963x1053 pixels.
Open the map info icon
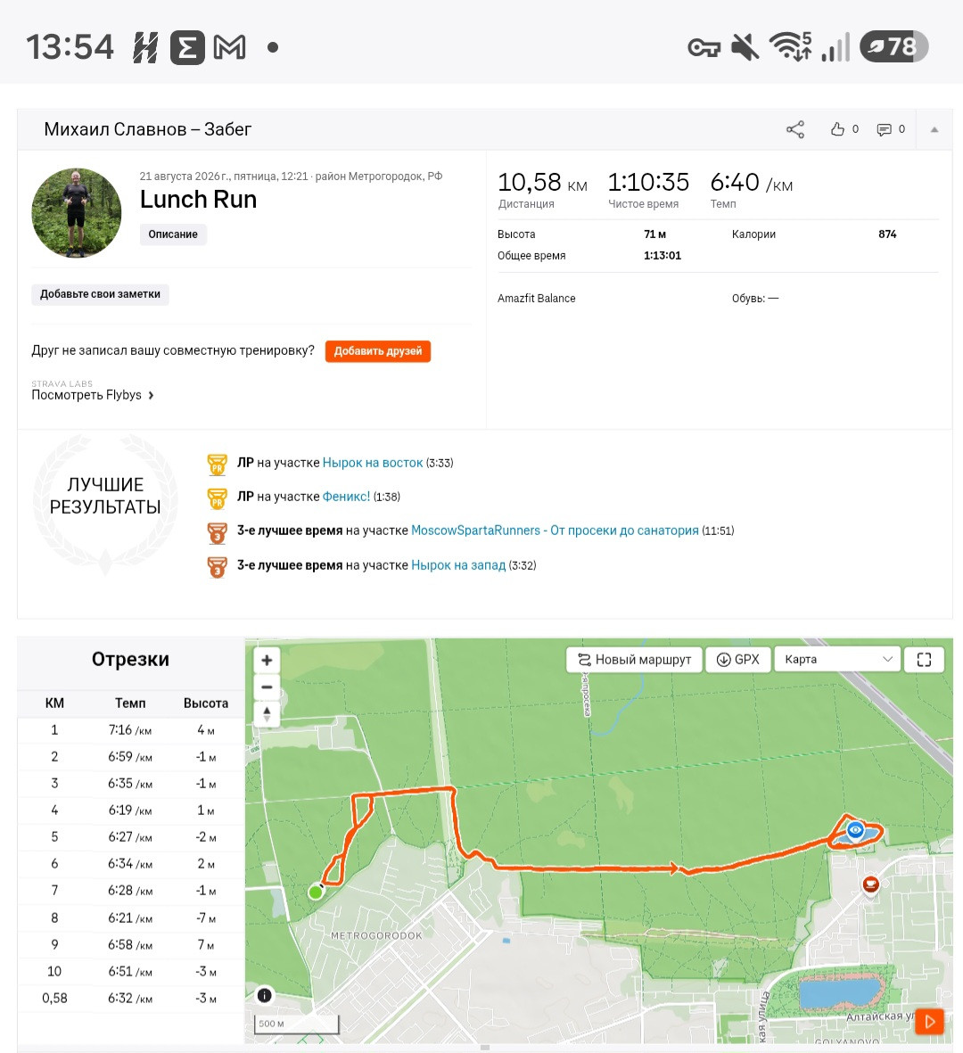pyautogui.click(x=265, y=995)
